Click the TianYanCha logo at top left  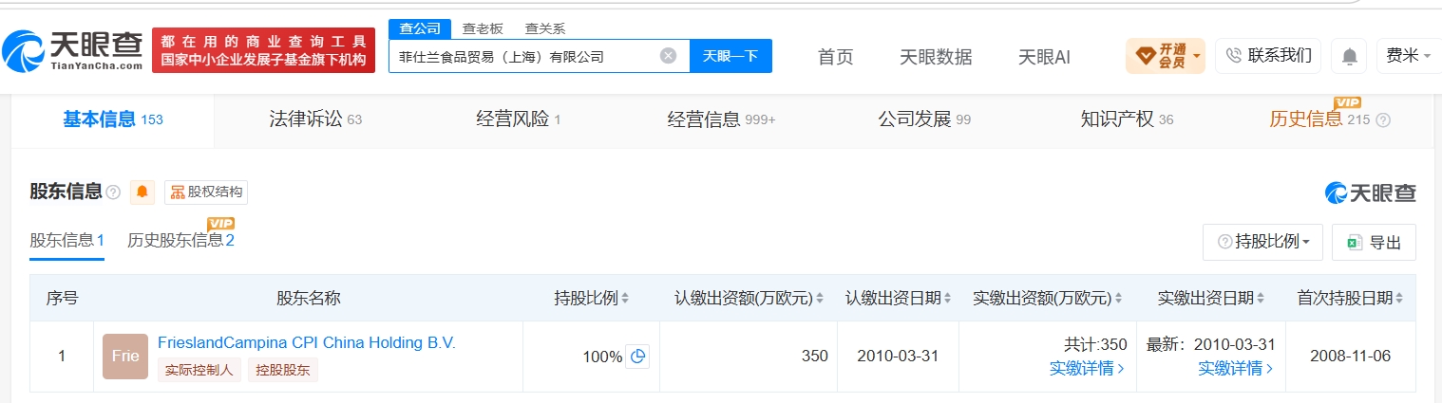[x=73, y=50]
